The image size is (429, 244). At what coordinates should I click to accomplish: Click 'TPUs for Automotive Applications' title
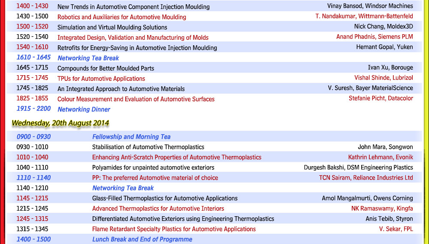101,79
